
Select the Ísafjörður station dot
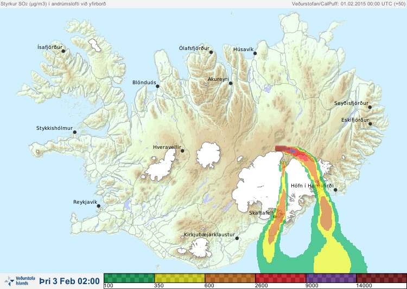pyautogui.click(x=63, y=51)
